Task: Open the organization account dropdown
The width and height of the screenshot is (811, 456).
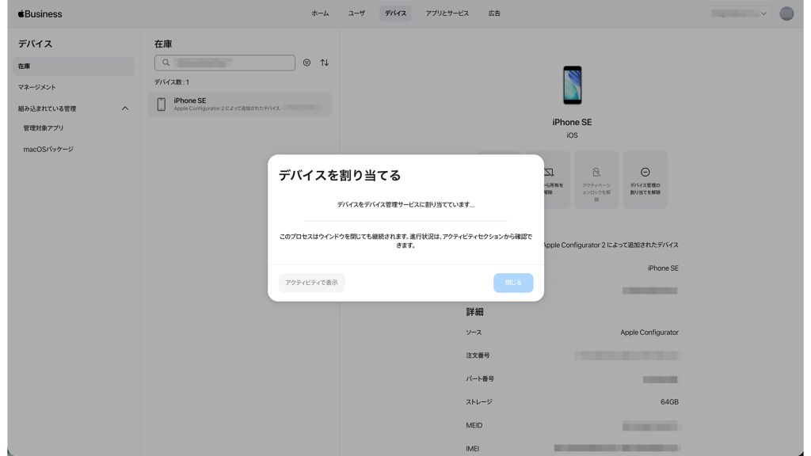Action: 739,13
